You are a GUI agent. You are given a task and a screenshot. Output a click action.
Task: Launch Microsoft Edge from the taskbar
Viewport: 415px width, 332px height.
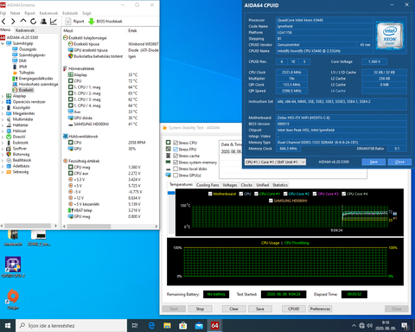tap(151, 326)
